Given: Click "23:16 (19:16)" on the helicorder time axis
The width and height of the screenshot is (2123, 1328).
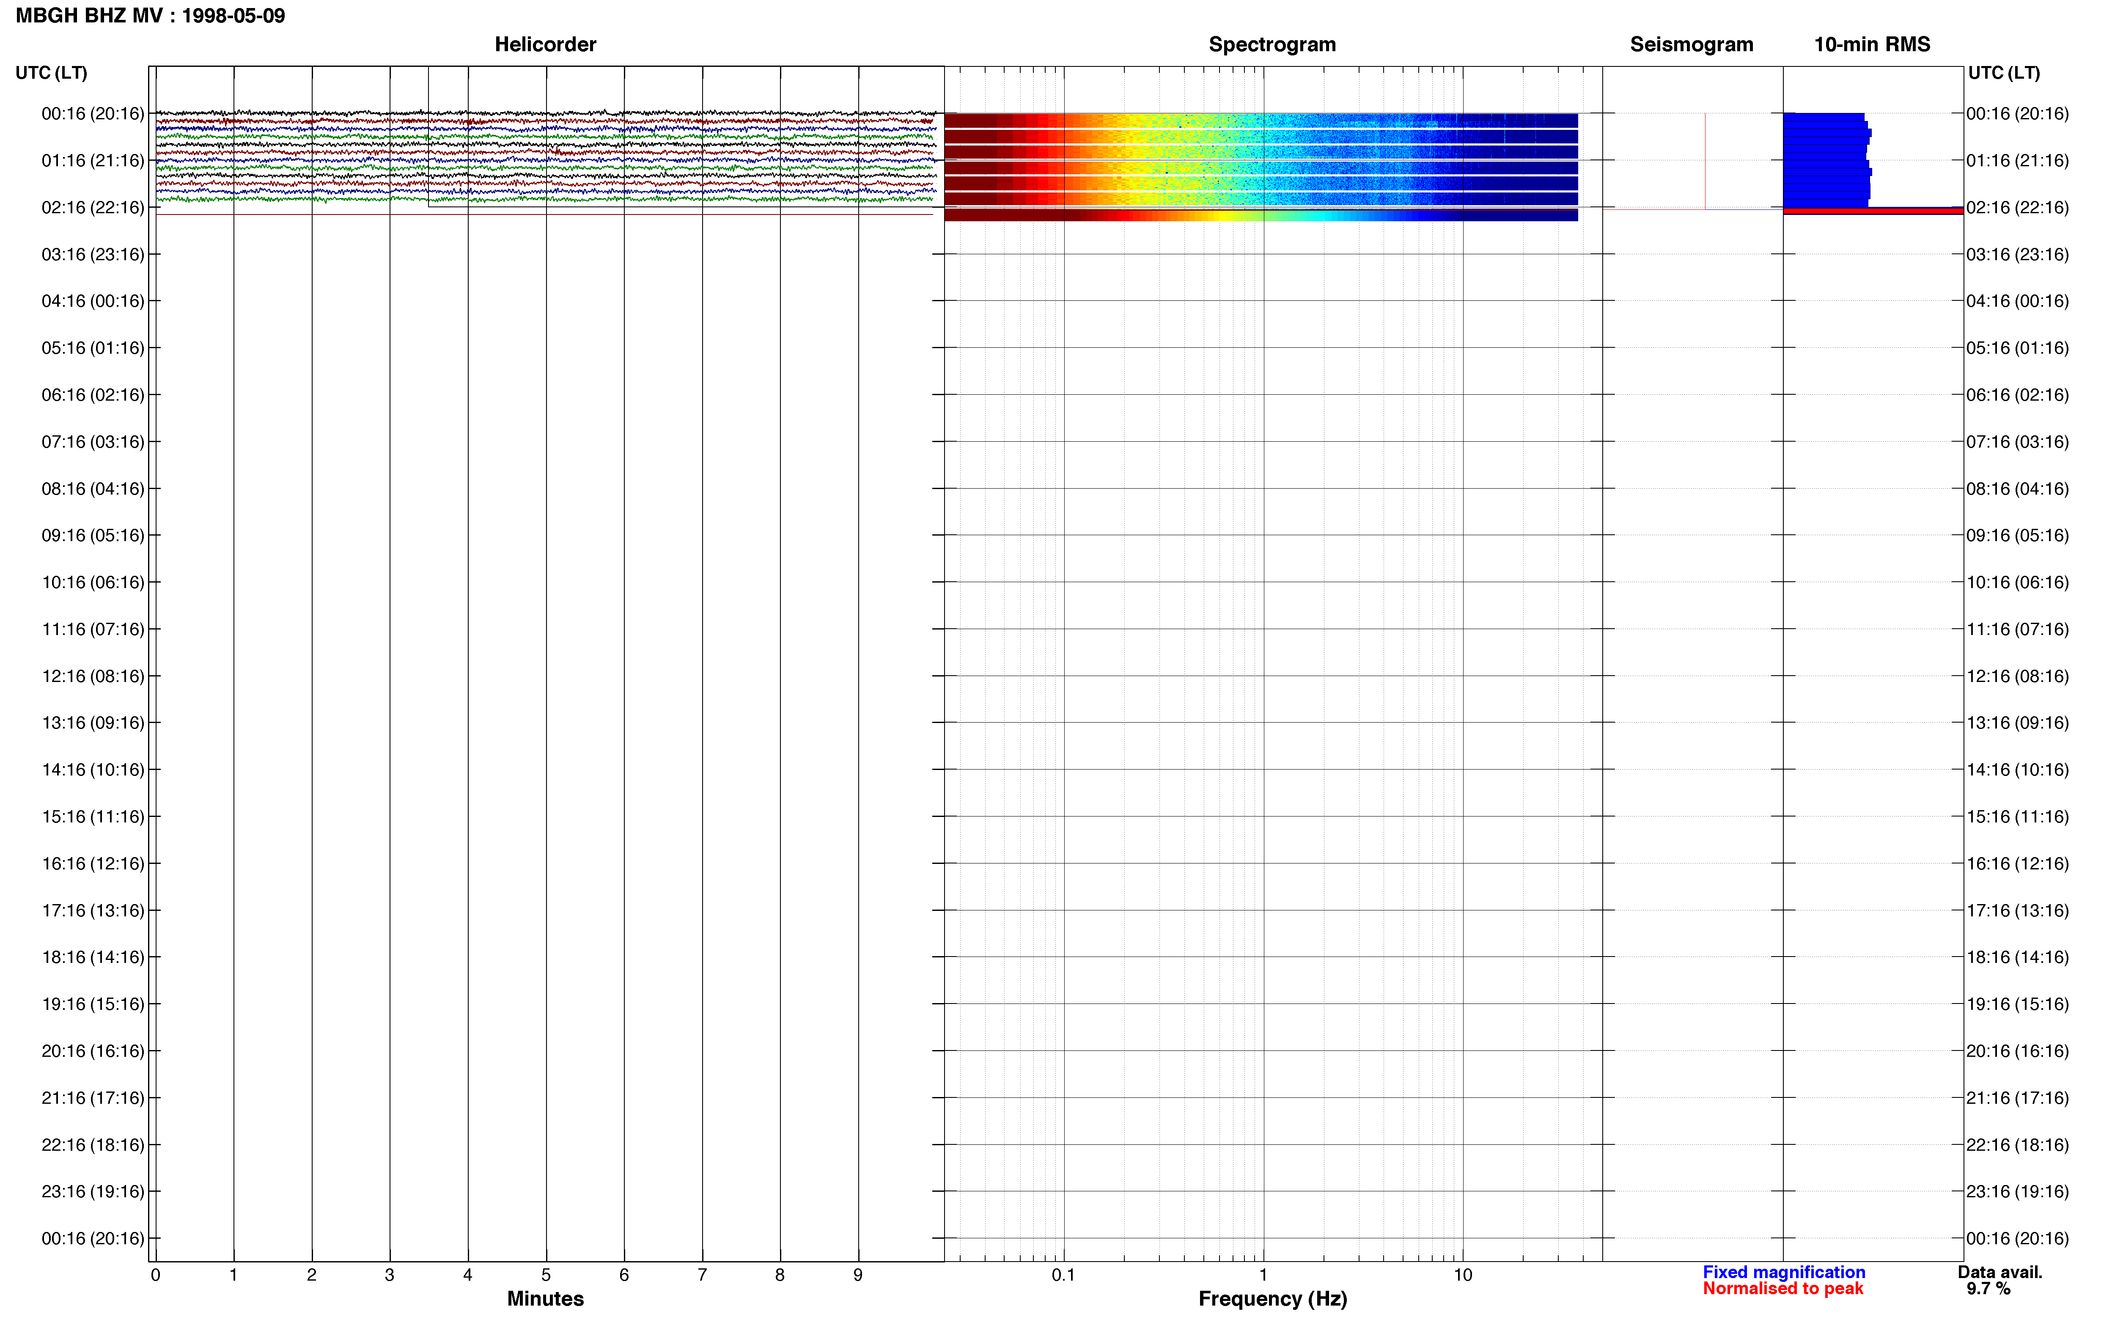Looking at the screenshot, I should tap(93, 1191).
